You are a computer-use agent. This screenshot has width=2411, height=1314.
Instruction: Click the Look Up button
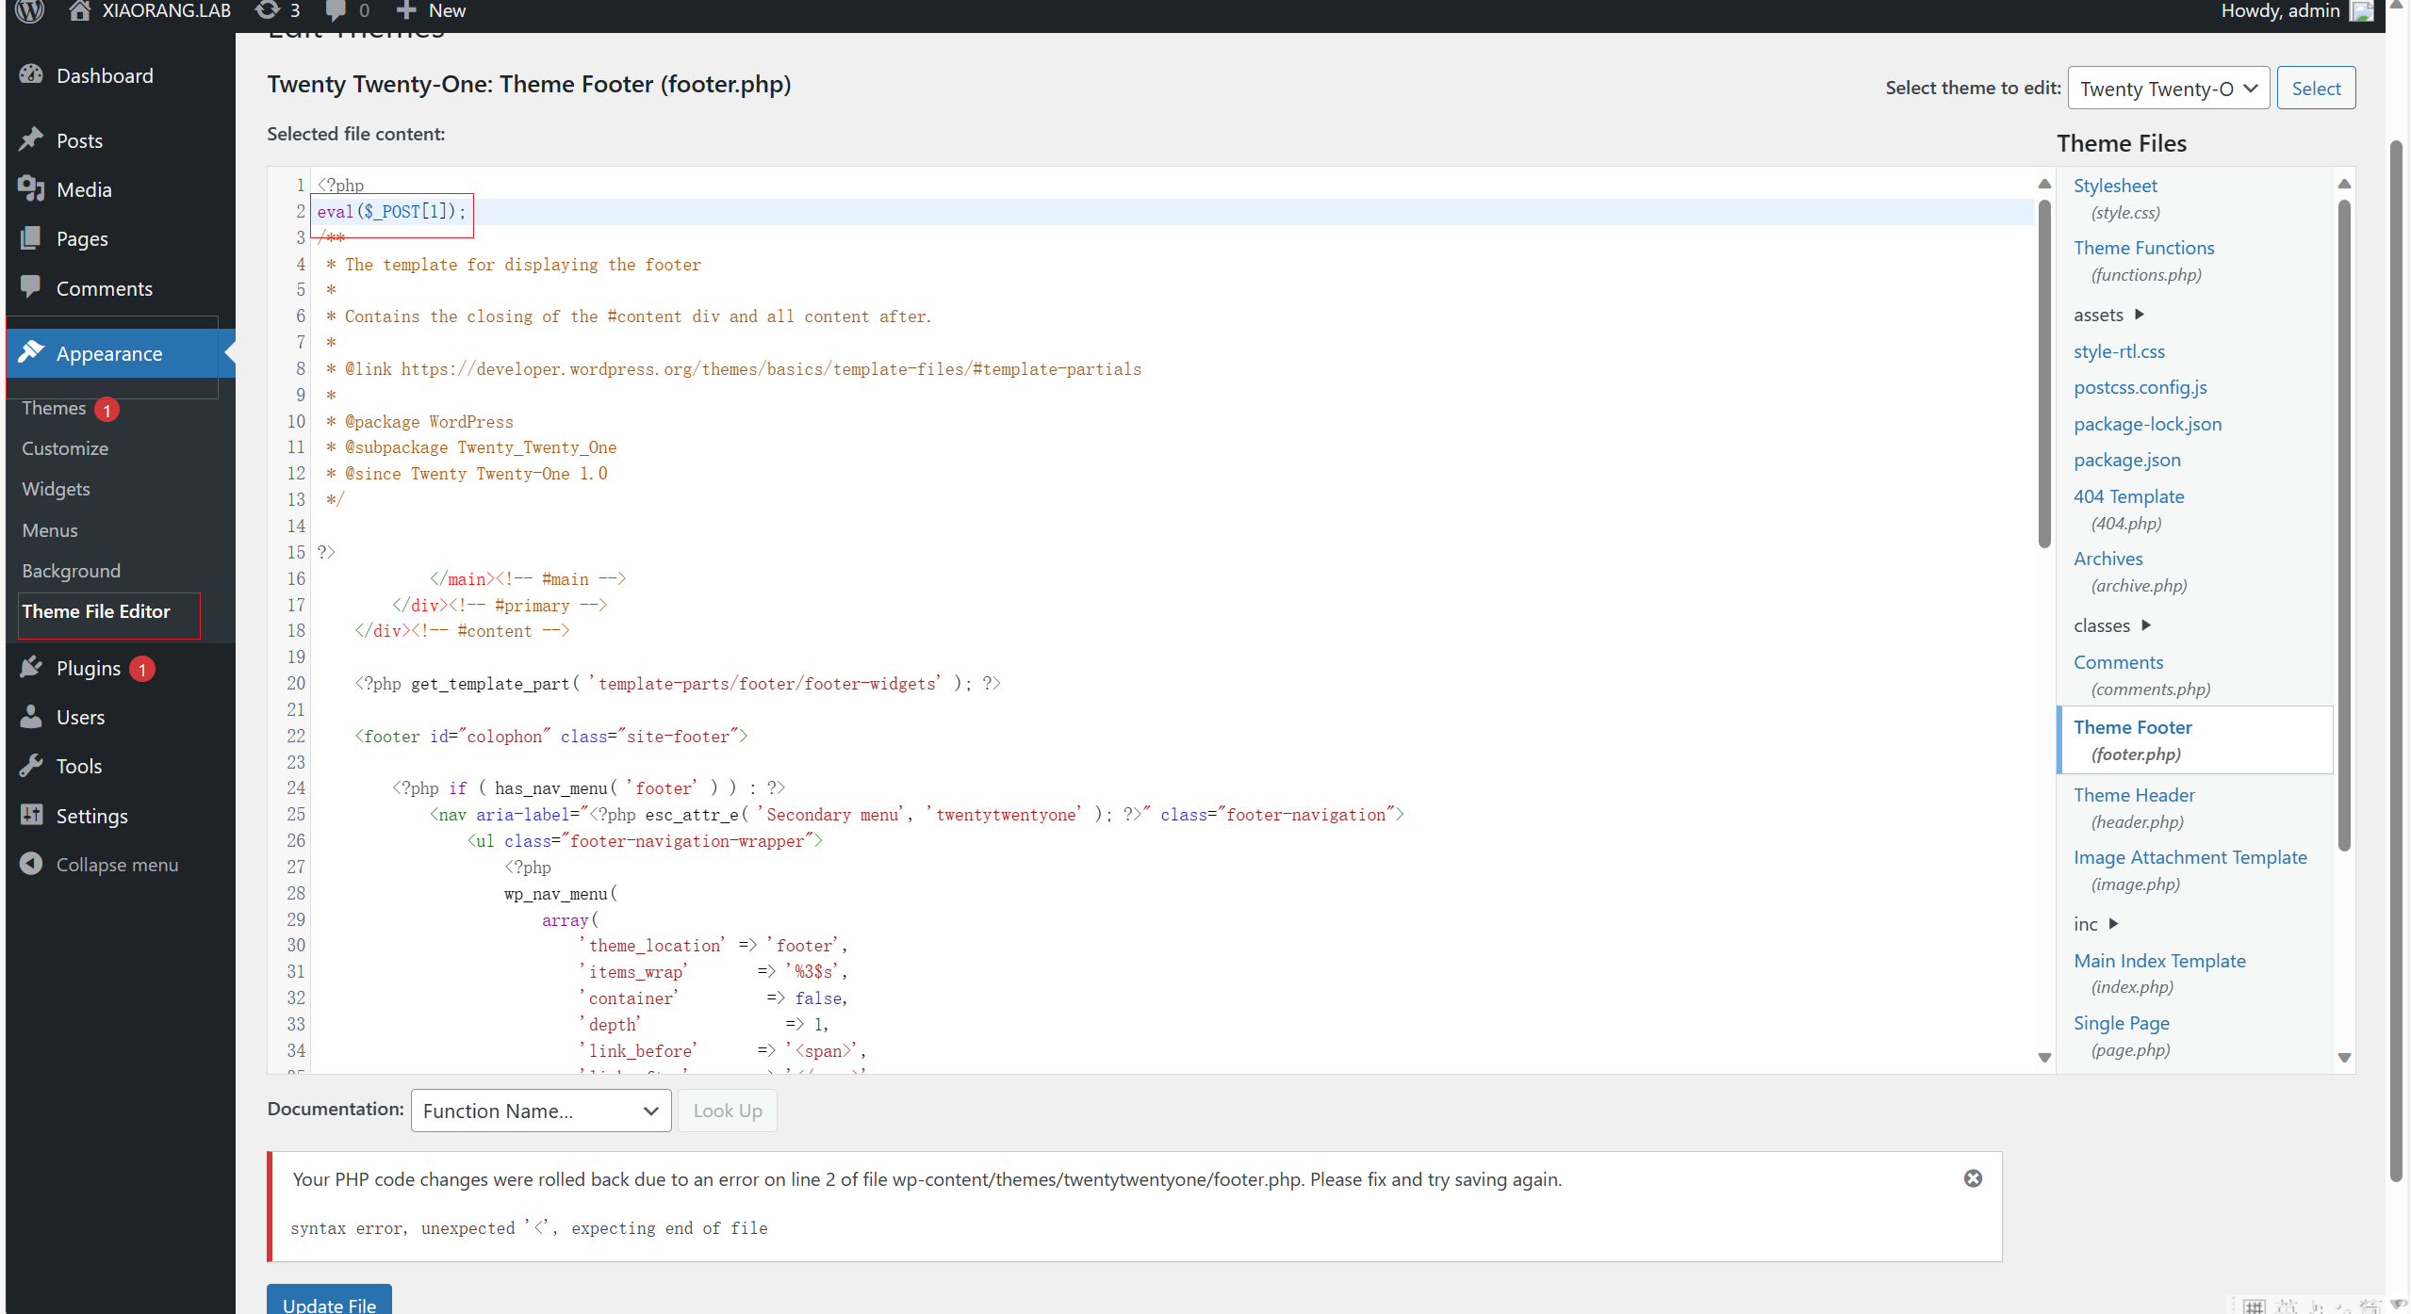point(728,1111)
